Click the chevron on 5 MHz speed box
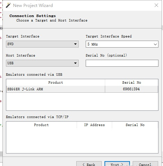The width and height of the screenshot is (163, 166). (155, 44)
